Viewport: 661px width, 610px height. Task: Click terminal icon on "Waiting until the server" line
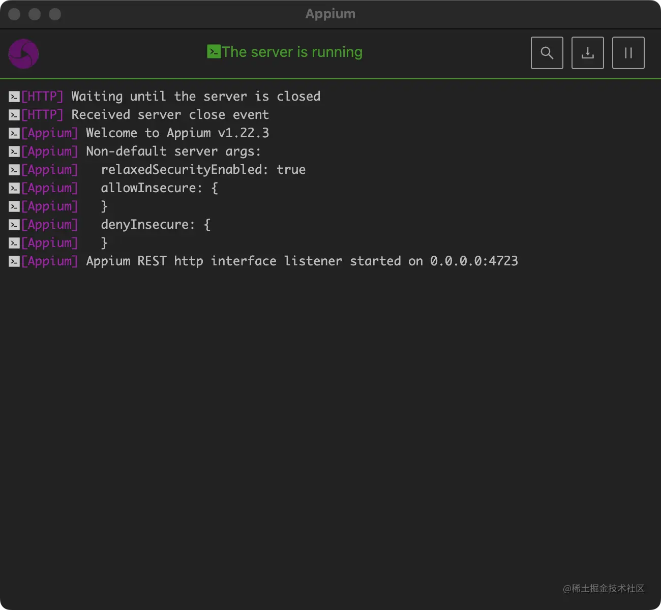(14, 97)
